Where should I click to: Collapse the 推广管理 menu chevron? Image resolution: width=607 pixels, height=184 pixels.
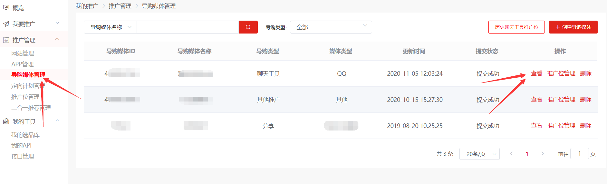point(57,39)
